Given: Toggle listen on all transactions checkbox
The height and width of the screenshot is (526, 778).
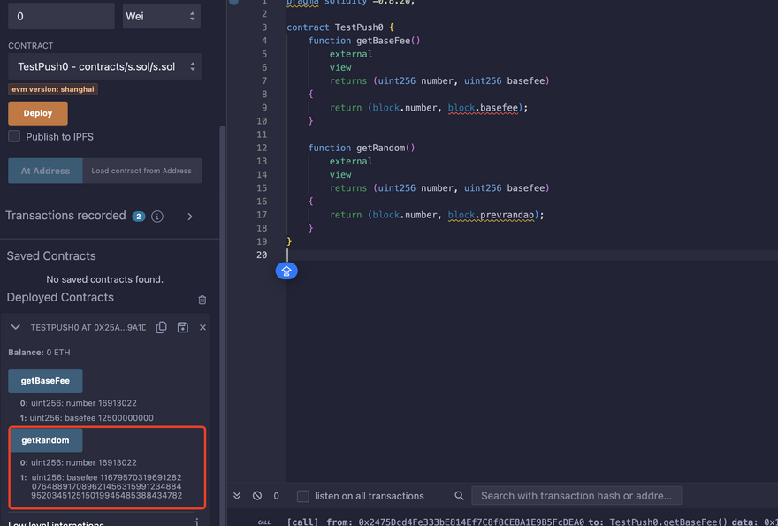Looking at the screenshot, I should 303,496.
